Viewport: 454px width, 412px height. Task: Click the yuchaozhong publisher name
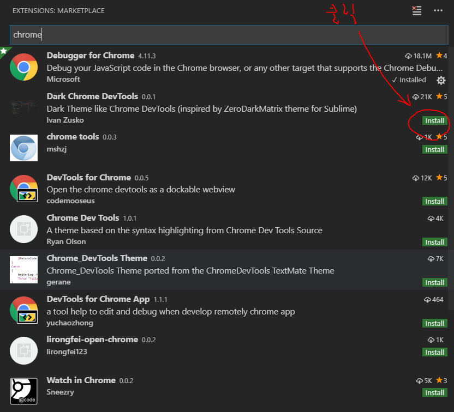[x=70, y=323]
